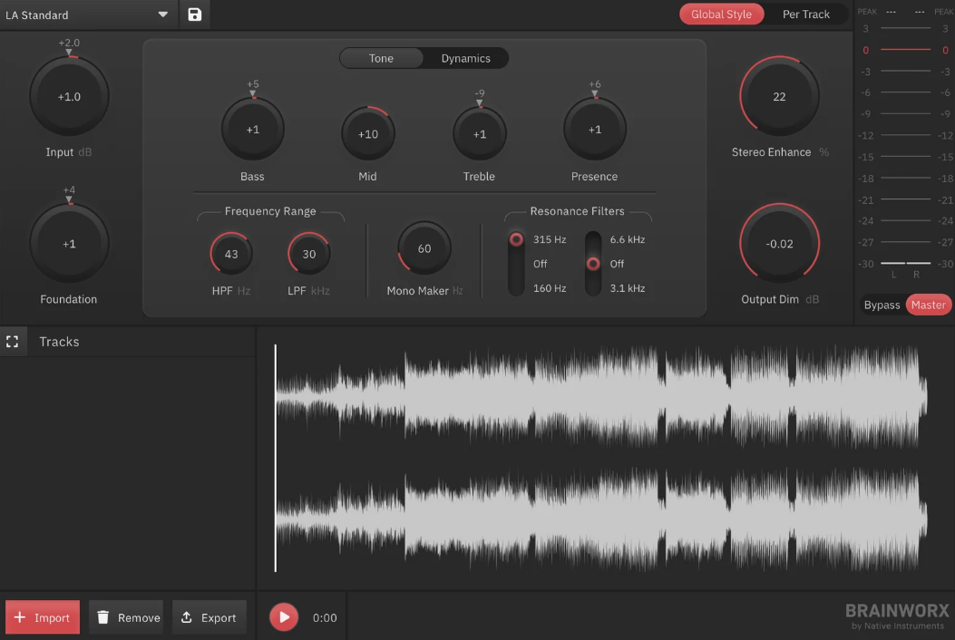This screenshot has width=955, height=640.
Task: Set left resonance filter to 160 Hz
Action: [516, 286]
